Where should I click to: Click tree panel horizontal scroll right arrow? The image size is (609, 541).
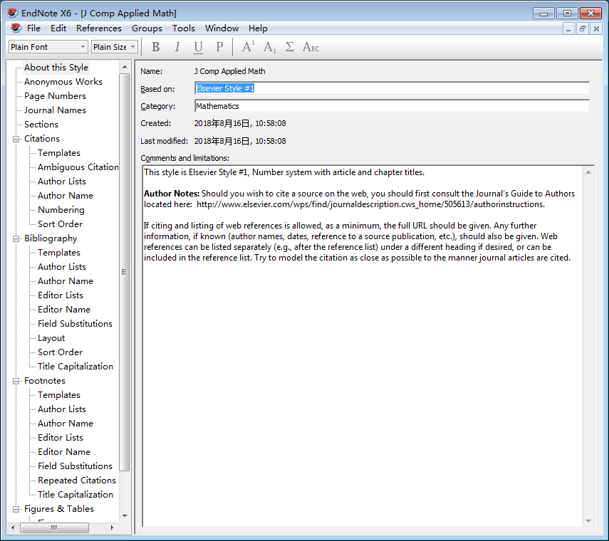113,527
